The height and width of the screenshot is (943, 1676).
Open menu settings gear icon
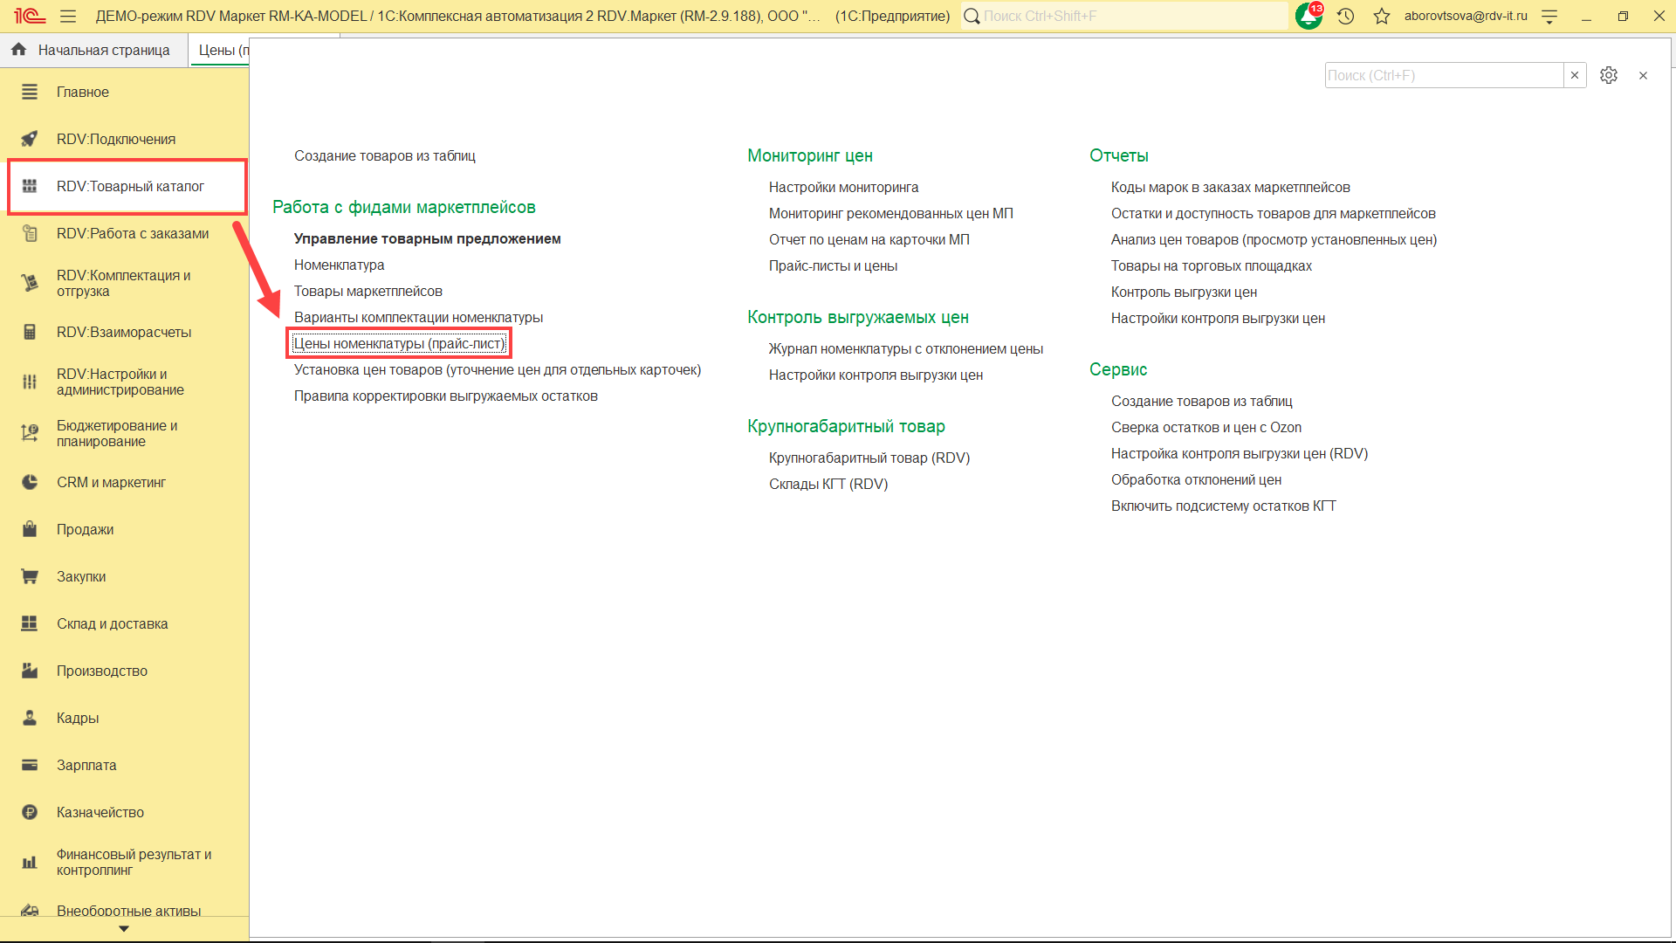1608,76
